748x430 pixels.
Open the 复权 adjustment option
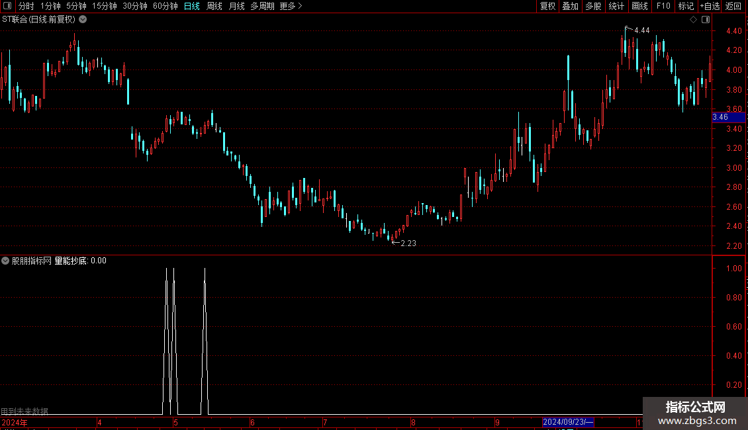(x=547, y=6)
